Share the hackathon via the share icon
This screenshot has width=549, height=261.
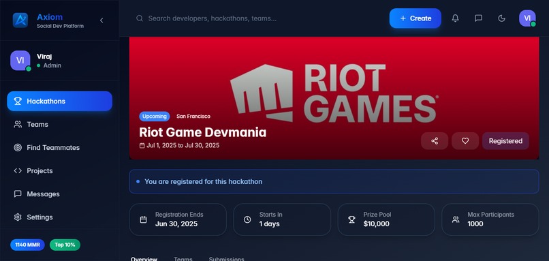(x=435, y=141)
